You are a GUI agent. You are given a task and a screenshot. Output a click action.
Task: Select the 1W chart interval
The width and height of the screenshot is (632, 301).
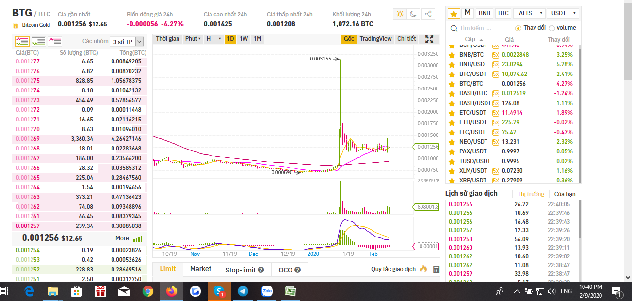(243, 39)
